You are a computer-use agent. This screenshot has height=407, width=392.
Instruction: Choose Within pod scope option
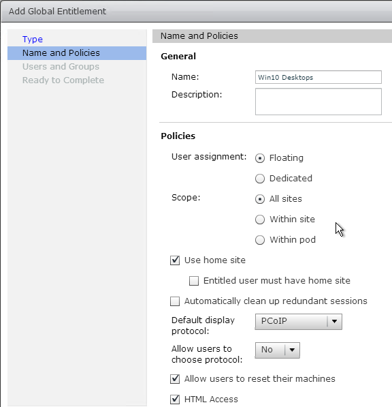260,240
